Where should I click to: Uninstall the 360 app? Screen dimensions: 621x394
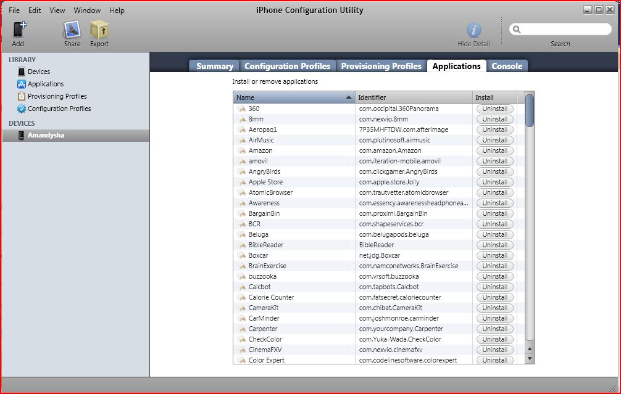pos(495,109)
